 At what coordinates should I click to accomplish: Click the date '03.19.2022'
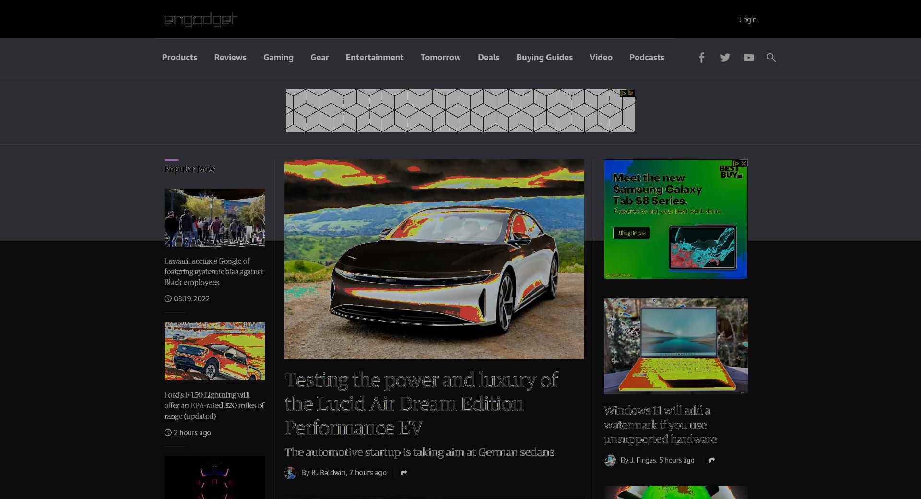click(x=191, y=298)
